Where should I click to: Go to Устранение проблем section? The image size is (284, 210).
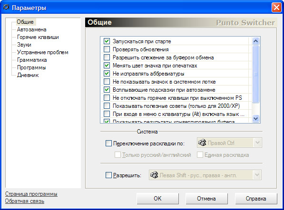tap(42, 52)
